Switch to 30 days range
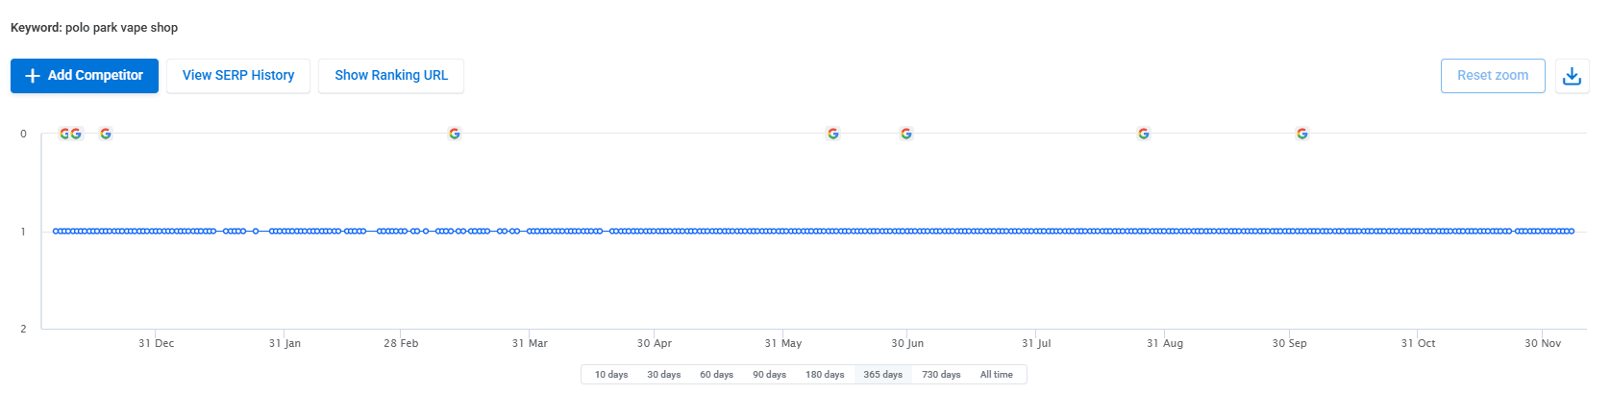 point(663,375)
